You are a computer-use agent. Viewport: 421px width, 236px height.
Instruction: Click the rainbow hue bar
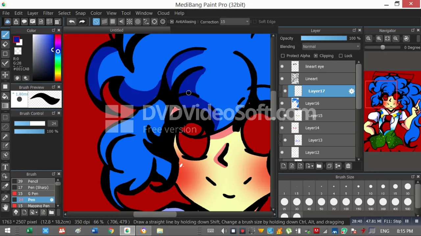tap(58, 57)
